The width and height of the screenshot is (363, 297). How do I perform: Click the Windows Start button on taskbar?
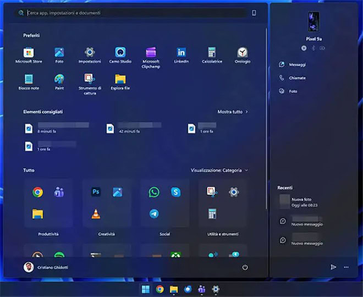click(146, 289)
